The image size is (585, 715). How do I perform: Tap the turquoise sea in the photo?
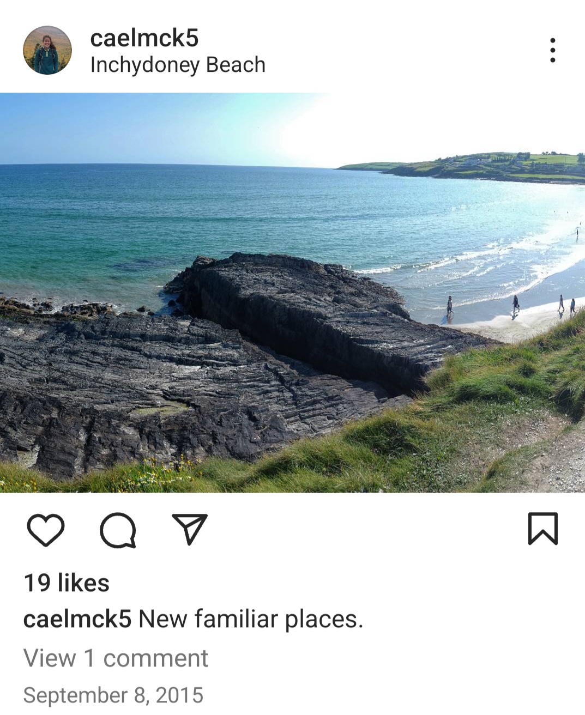[164, 218]
